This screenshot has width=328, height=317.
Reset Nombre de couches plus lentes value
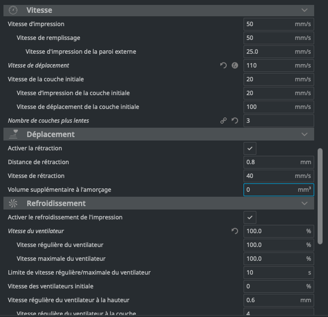point(235,121)
